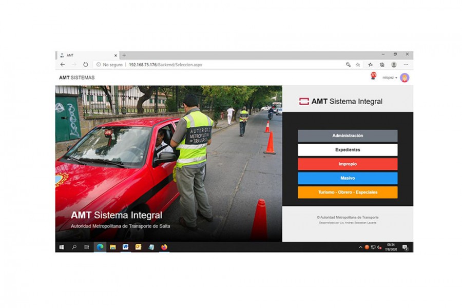Open the notepad-like app icon on taskbar
Image resolution: width=462 pixels, height=308 pixels.
(151, 247)
